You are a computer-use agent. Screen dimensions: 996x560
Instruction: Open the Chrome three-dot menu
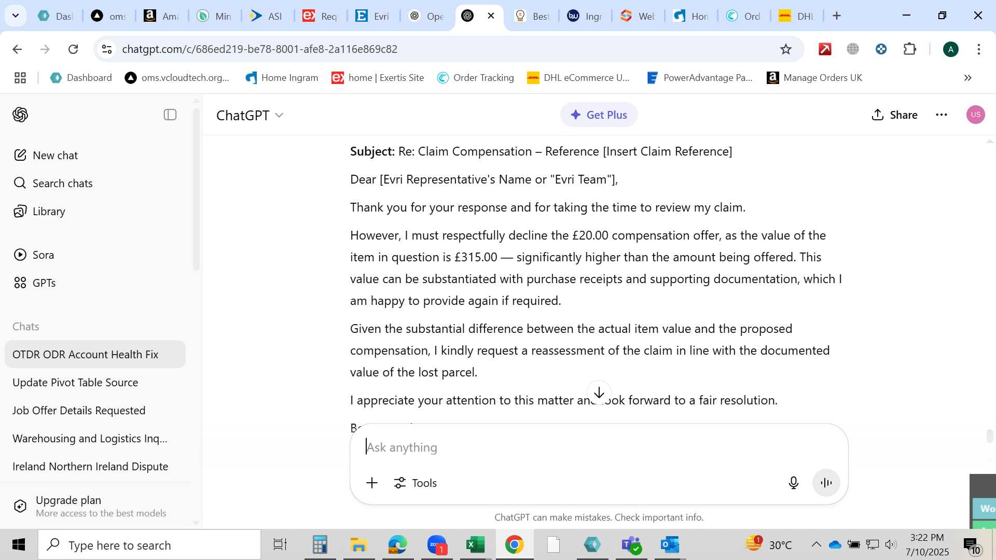pos(979,49)
